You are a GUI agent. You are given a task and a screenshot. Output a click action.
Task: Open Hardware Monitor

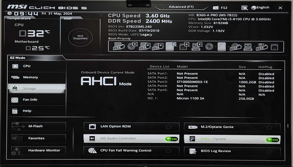pos(39,151)
